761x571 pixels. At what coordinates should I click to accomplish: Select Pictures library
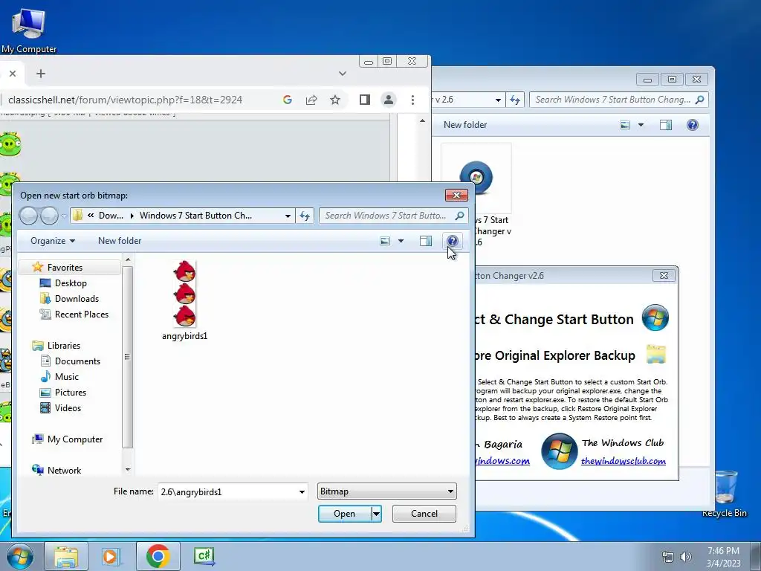[71, 393]
